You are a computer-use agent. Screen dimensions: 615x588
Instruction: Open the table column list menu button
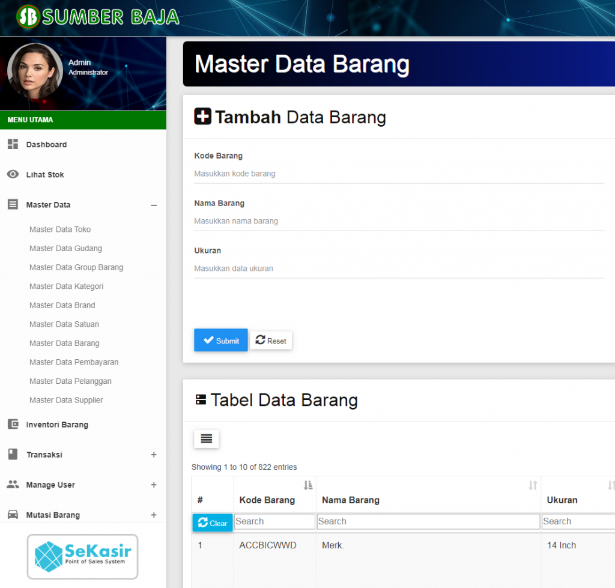pyautogui.click(x=207, y=438)
